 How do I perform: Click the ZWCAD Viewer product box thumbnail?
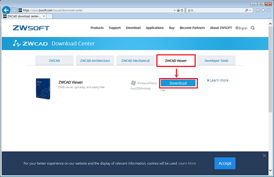point(43,89)
